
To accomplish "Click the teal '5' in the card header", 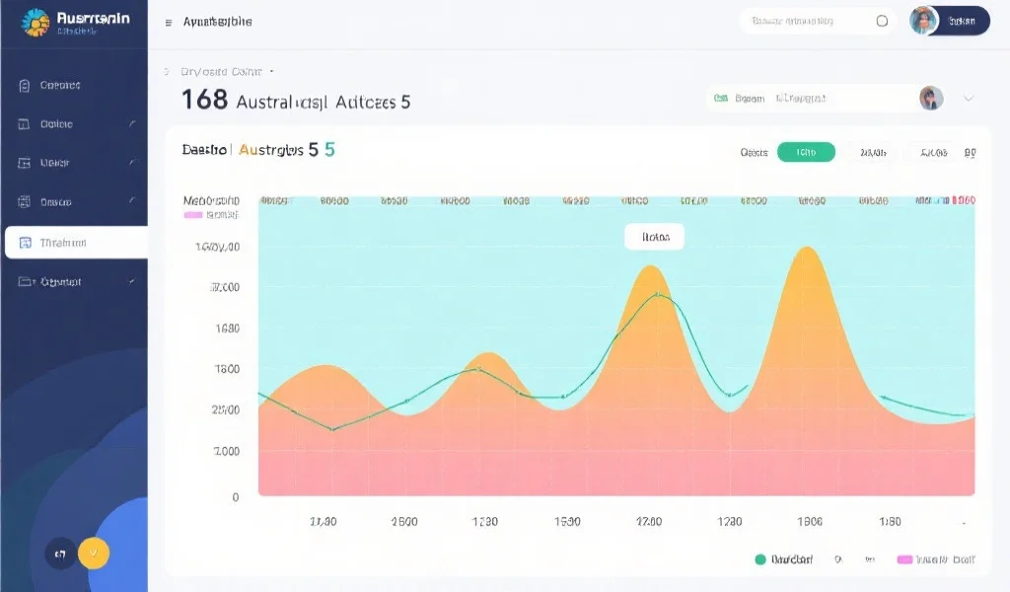I will coord(329,150).
